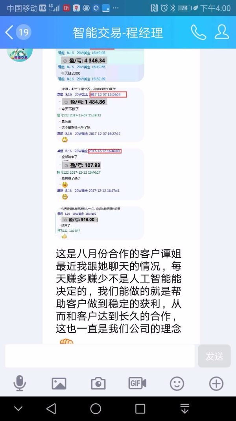
Task: Open screenshot showing 盈/亏: 107.93
Action: pyautogui.click(x=100, y=174)
